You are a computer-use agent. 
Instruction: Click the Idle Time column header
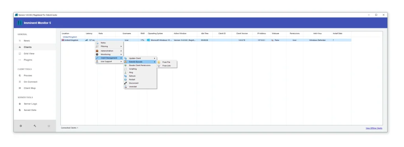click(x=205, y=34)
